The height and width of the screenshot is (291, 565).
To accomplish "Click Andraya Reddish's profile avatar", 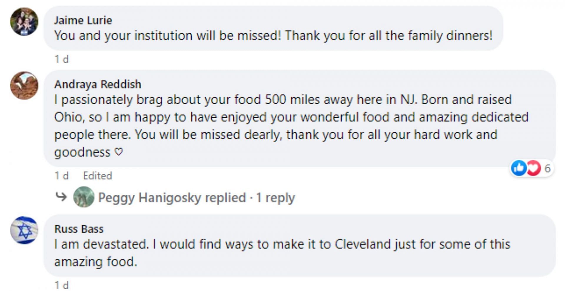I will 24,85.
